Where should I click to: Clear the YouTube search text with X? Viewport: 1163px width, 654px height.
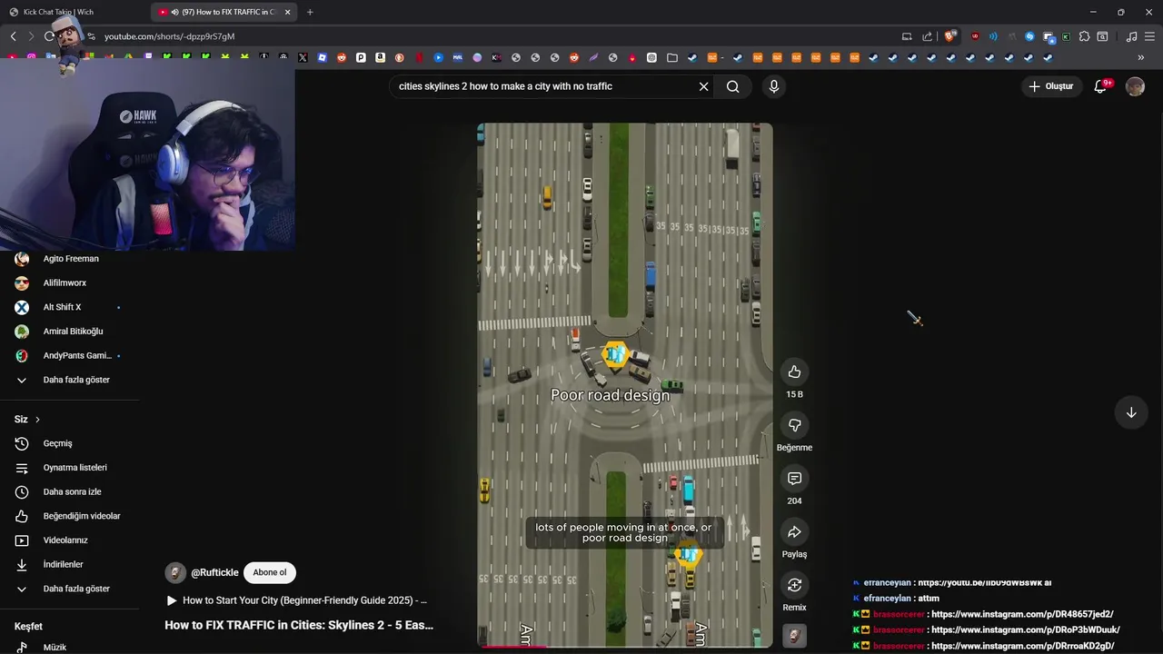coord(703,86)
